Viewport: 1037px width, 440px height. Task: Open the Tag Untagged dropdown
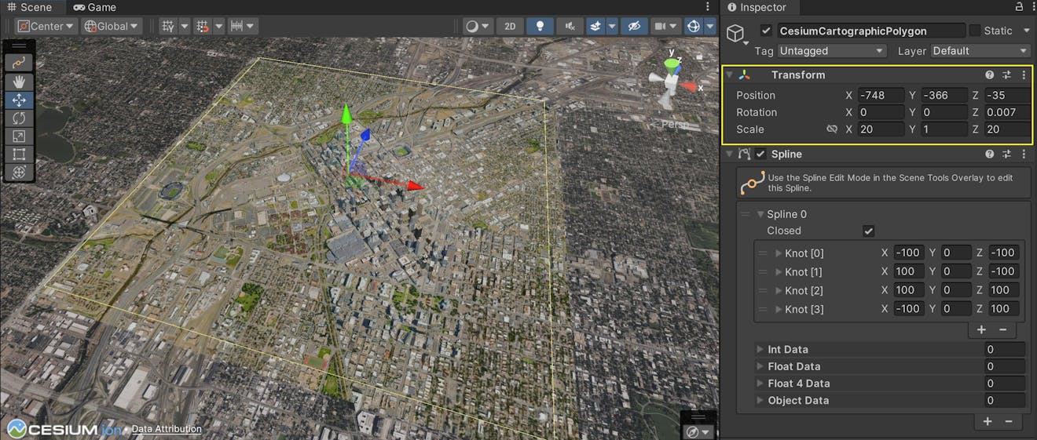pyautogui.click(x=831, y=51)
